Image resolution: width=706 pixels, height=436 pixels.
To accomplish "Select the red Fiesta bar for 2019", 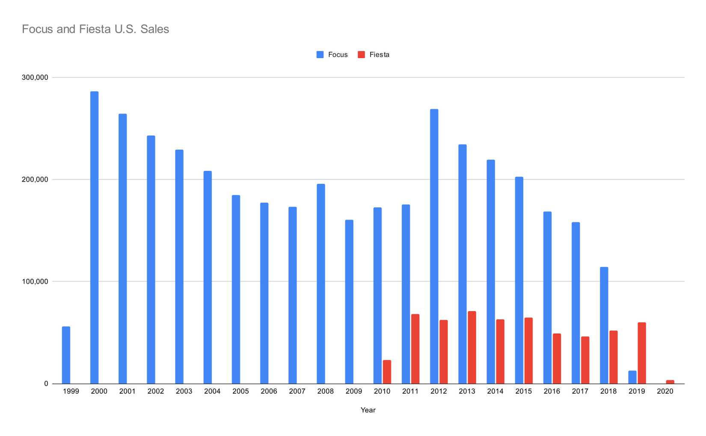I will pyautogui.click(x=642, y=353).
